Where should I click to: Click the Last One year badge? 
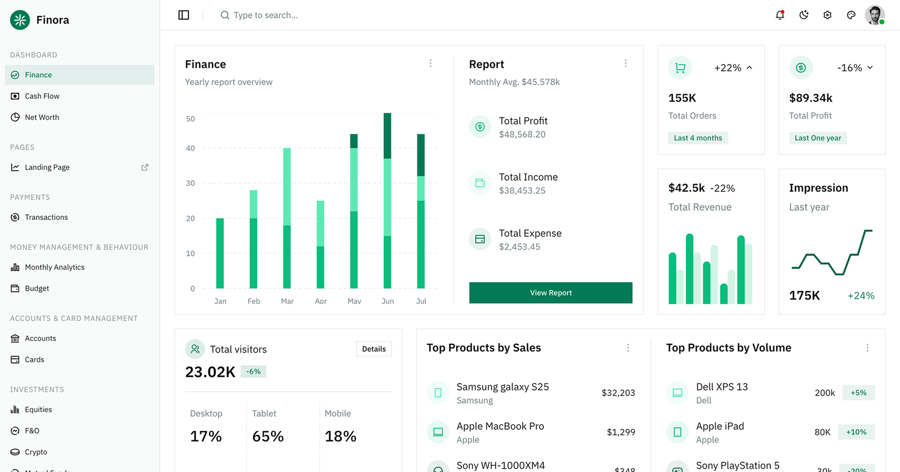coord(818,138)
